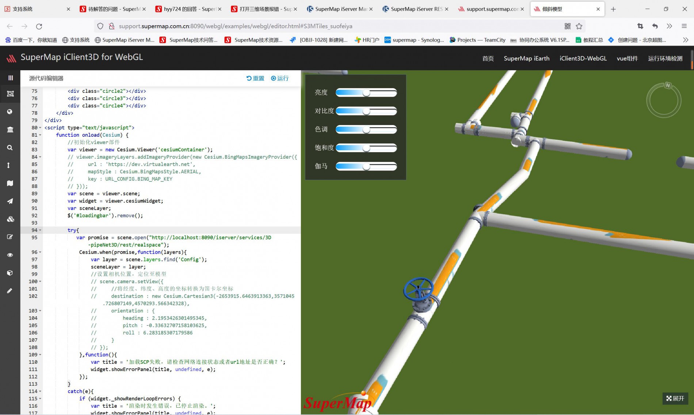This screenshot has height=415, width=694.
Task: Show more bookmarks via the overflow chevron
Action: 686,40
